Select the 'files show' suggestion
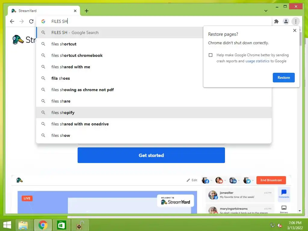This screenshot has height=231, width=308. click(x=154, y=135)
